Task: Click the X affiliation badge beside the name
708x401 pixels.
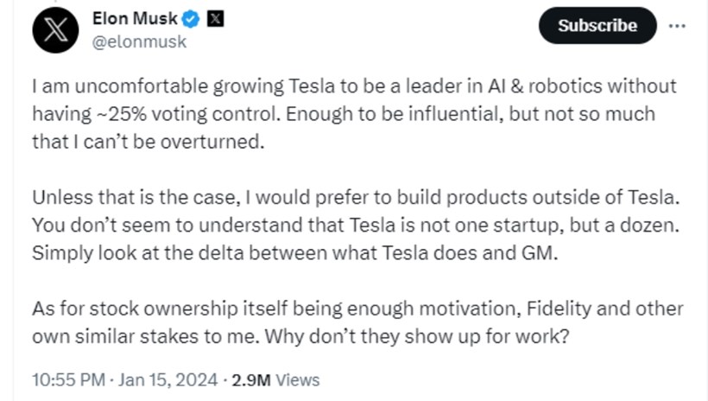Action: click(x=215, y=20)
